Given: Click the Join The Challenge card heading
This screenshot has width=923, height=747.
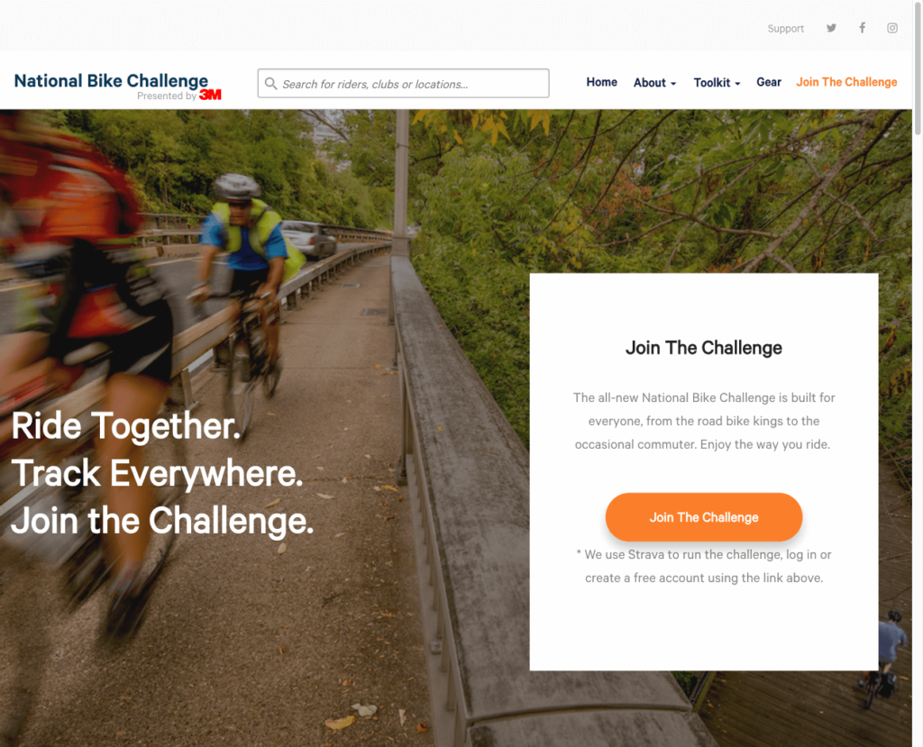Looking at the screenshot, I should click(x=703, y=348).
